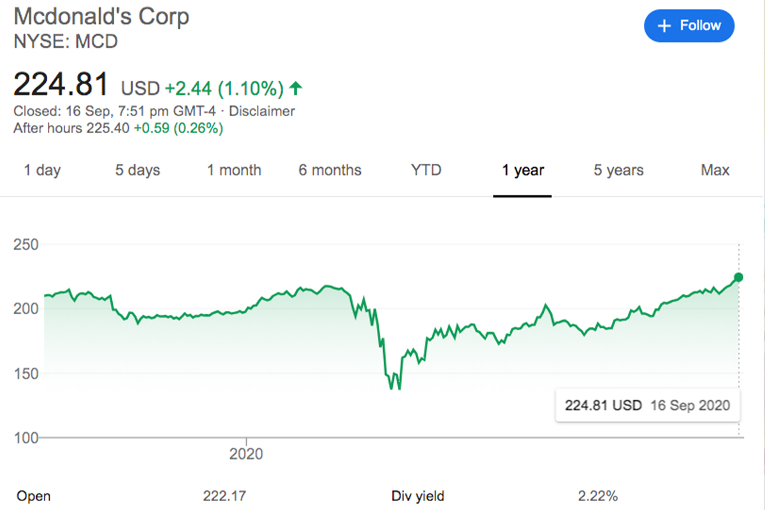Switch to the 6 months tab
Screen dimensions: 765x510
pyautogui.click(x=330, y=170)
